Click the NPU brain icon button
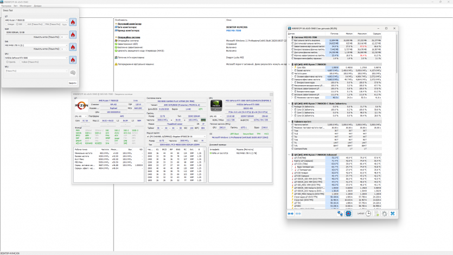 coord(72,72)
